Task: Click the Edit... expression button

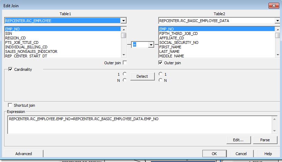Action: [238, 140]
